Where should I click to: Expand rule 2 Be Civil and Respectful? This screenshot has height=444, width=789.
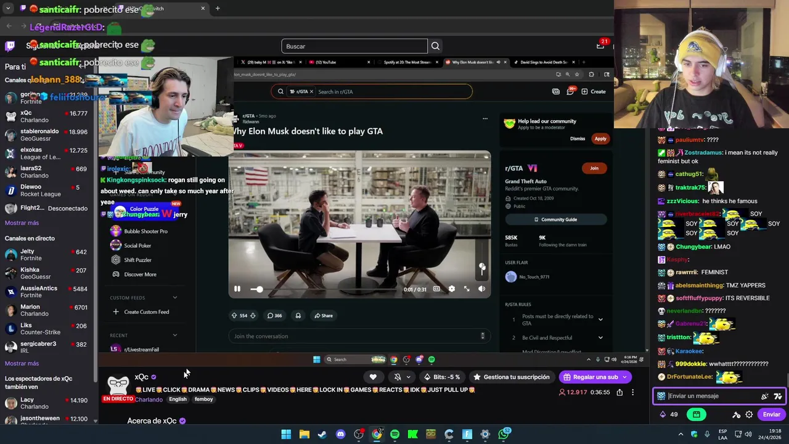click(x=600, y=338)
